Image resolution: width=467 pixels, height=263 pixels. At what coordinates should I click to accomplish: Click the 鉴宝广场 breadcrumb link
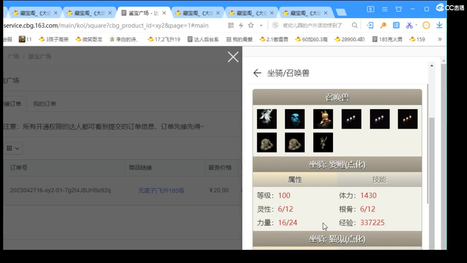40,57
